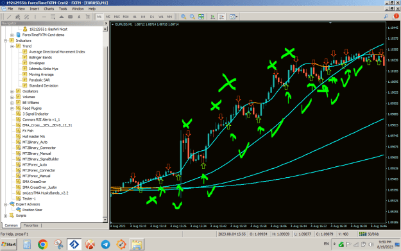Viewport: 401px width, 251px height.
Task: Collapse the Indicators tree node
Action: (5, 40)
